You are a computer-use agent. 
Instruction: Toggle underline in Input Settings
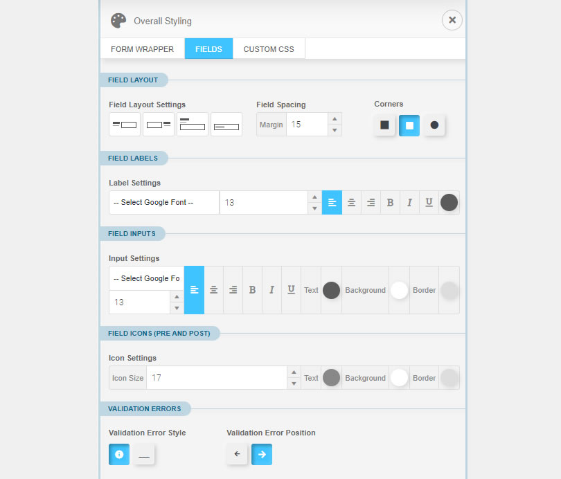pyautogui.click(x=291, y=290)
